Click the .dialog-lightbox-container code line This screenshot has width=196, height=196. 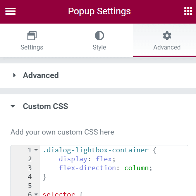(x=100, y=150)
